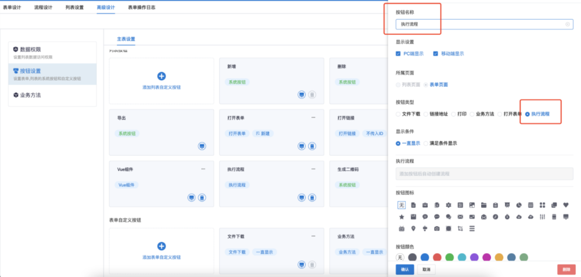Open the more menu on 文件下载 card
This screenshot has height=277, width=581.
[313, 236]
